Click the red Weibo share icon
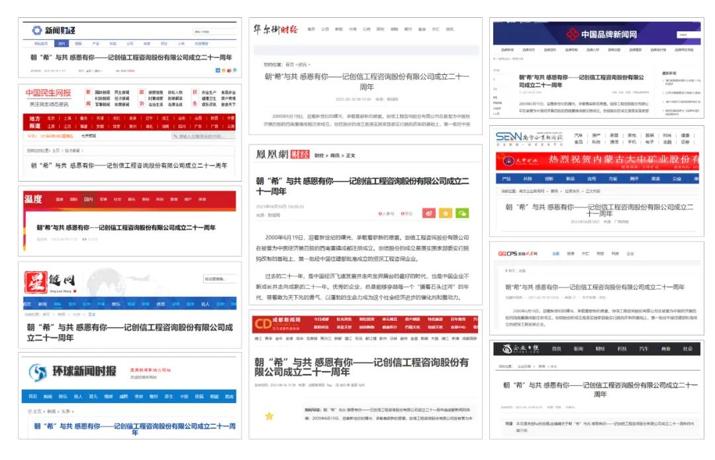Viewport: 715px width, 460px height. (x=428, y=213)
